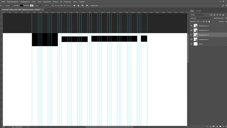The image size is (227, 128).
Task: Open the Текст menu
Action: tap(39, 2)
